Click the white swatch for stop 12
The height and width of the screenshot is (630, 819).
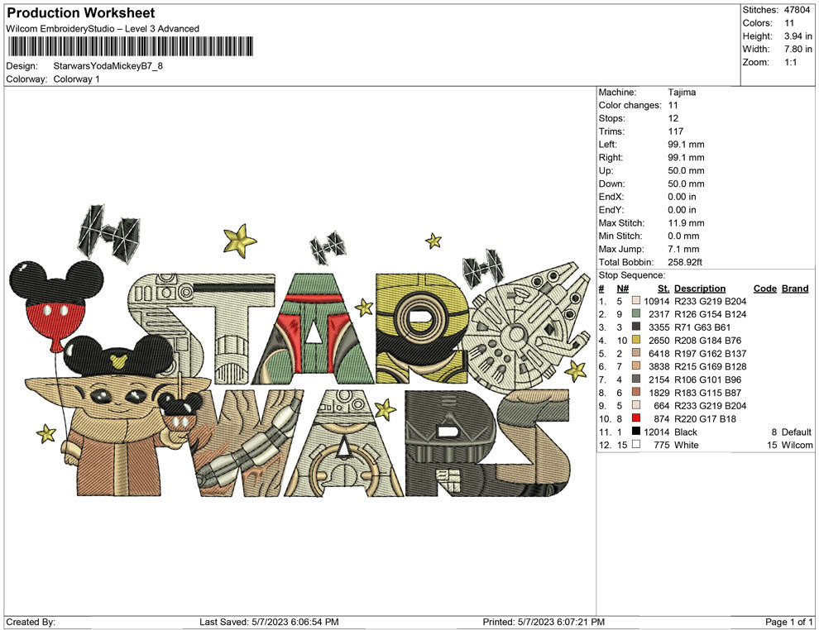pyautogui.click(x=635, y=445)
